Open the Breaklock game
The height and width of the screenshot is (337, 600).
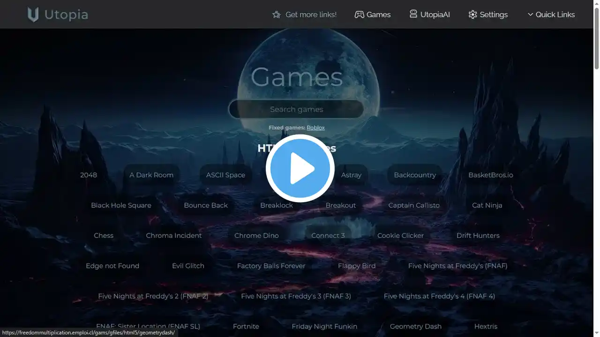pyautogui.click(x=277, y=205)
